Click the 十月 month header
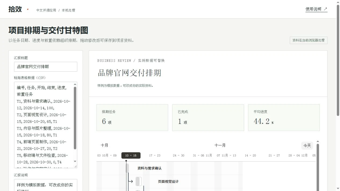The height and width of the screenshot is (191, 340). [105, 145]
